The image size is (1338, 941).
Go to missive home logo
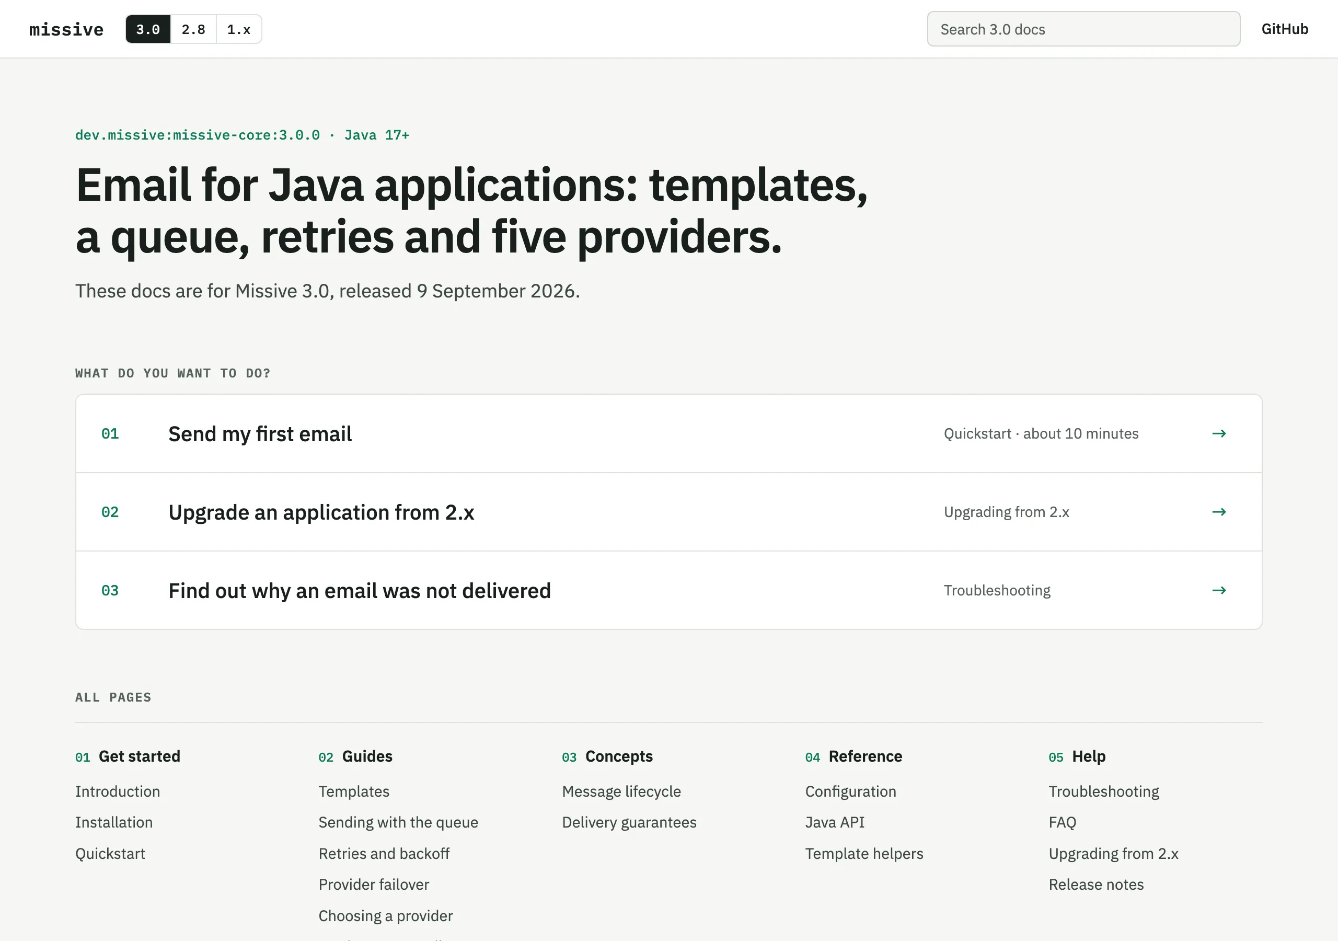click(x=66, y=29)
